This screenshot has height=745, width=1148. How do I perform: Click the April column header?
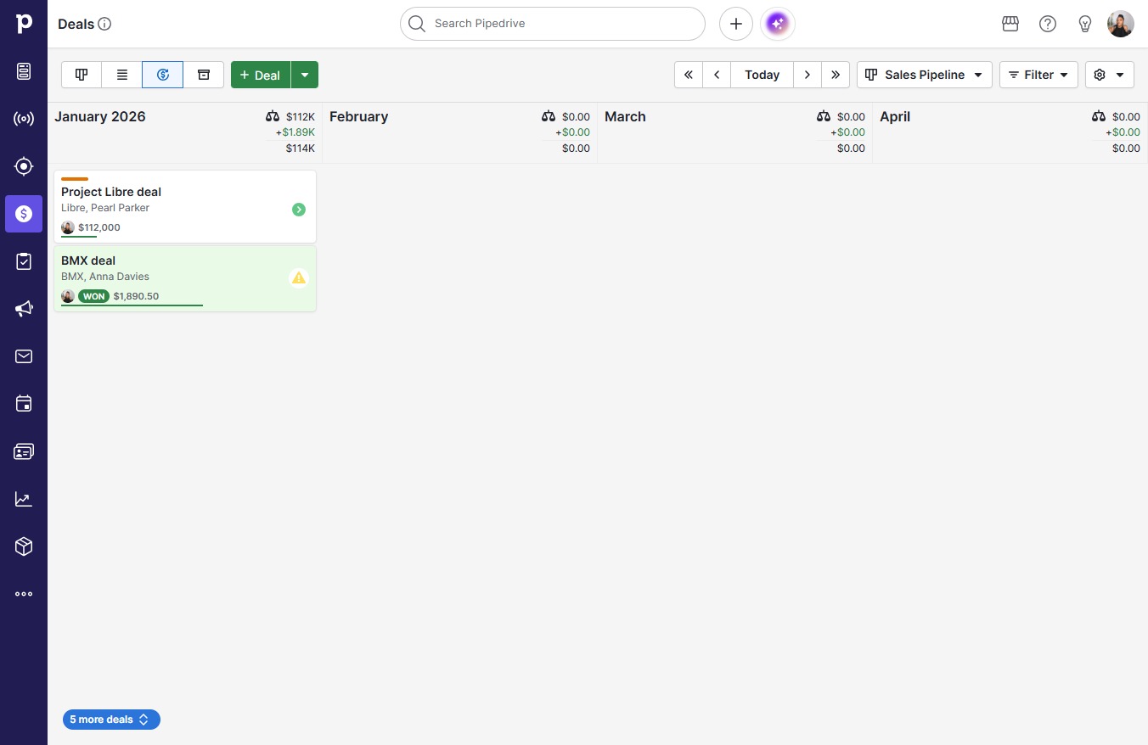click(895, 117)
